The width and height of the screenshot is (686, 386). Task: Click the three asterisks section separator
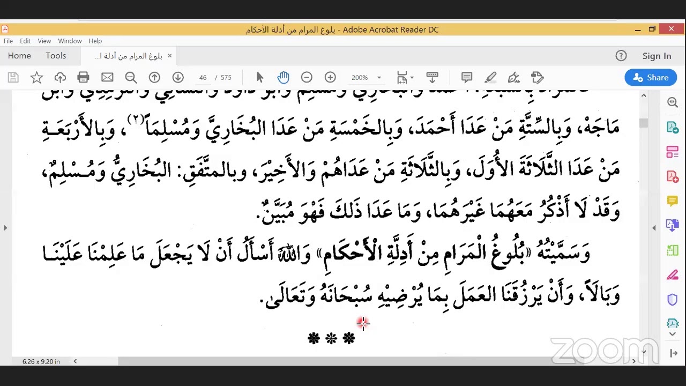pyautogui.click(x=331, y=338)
